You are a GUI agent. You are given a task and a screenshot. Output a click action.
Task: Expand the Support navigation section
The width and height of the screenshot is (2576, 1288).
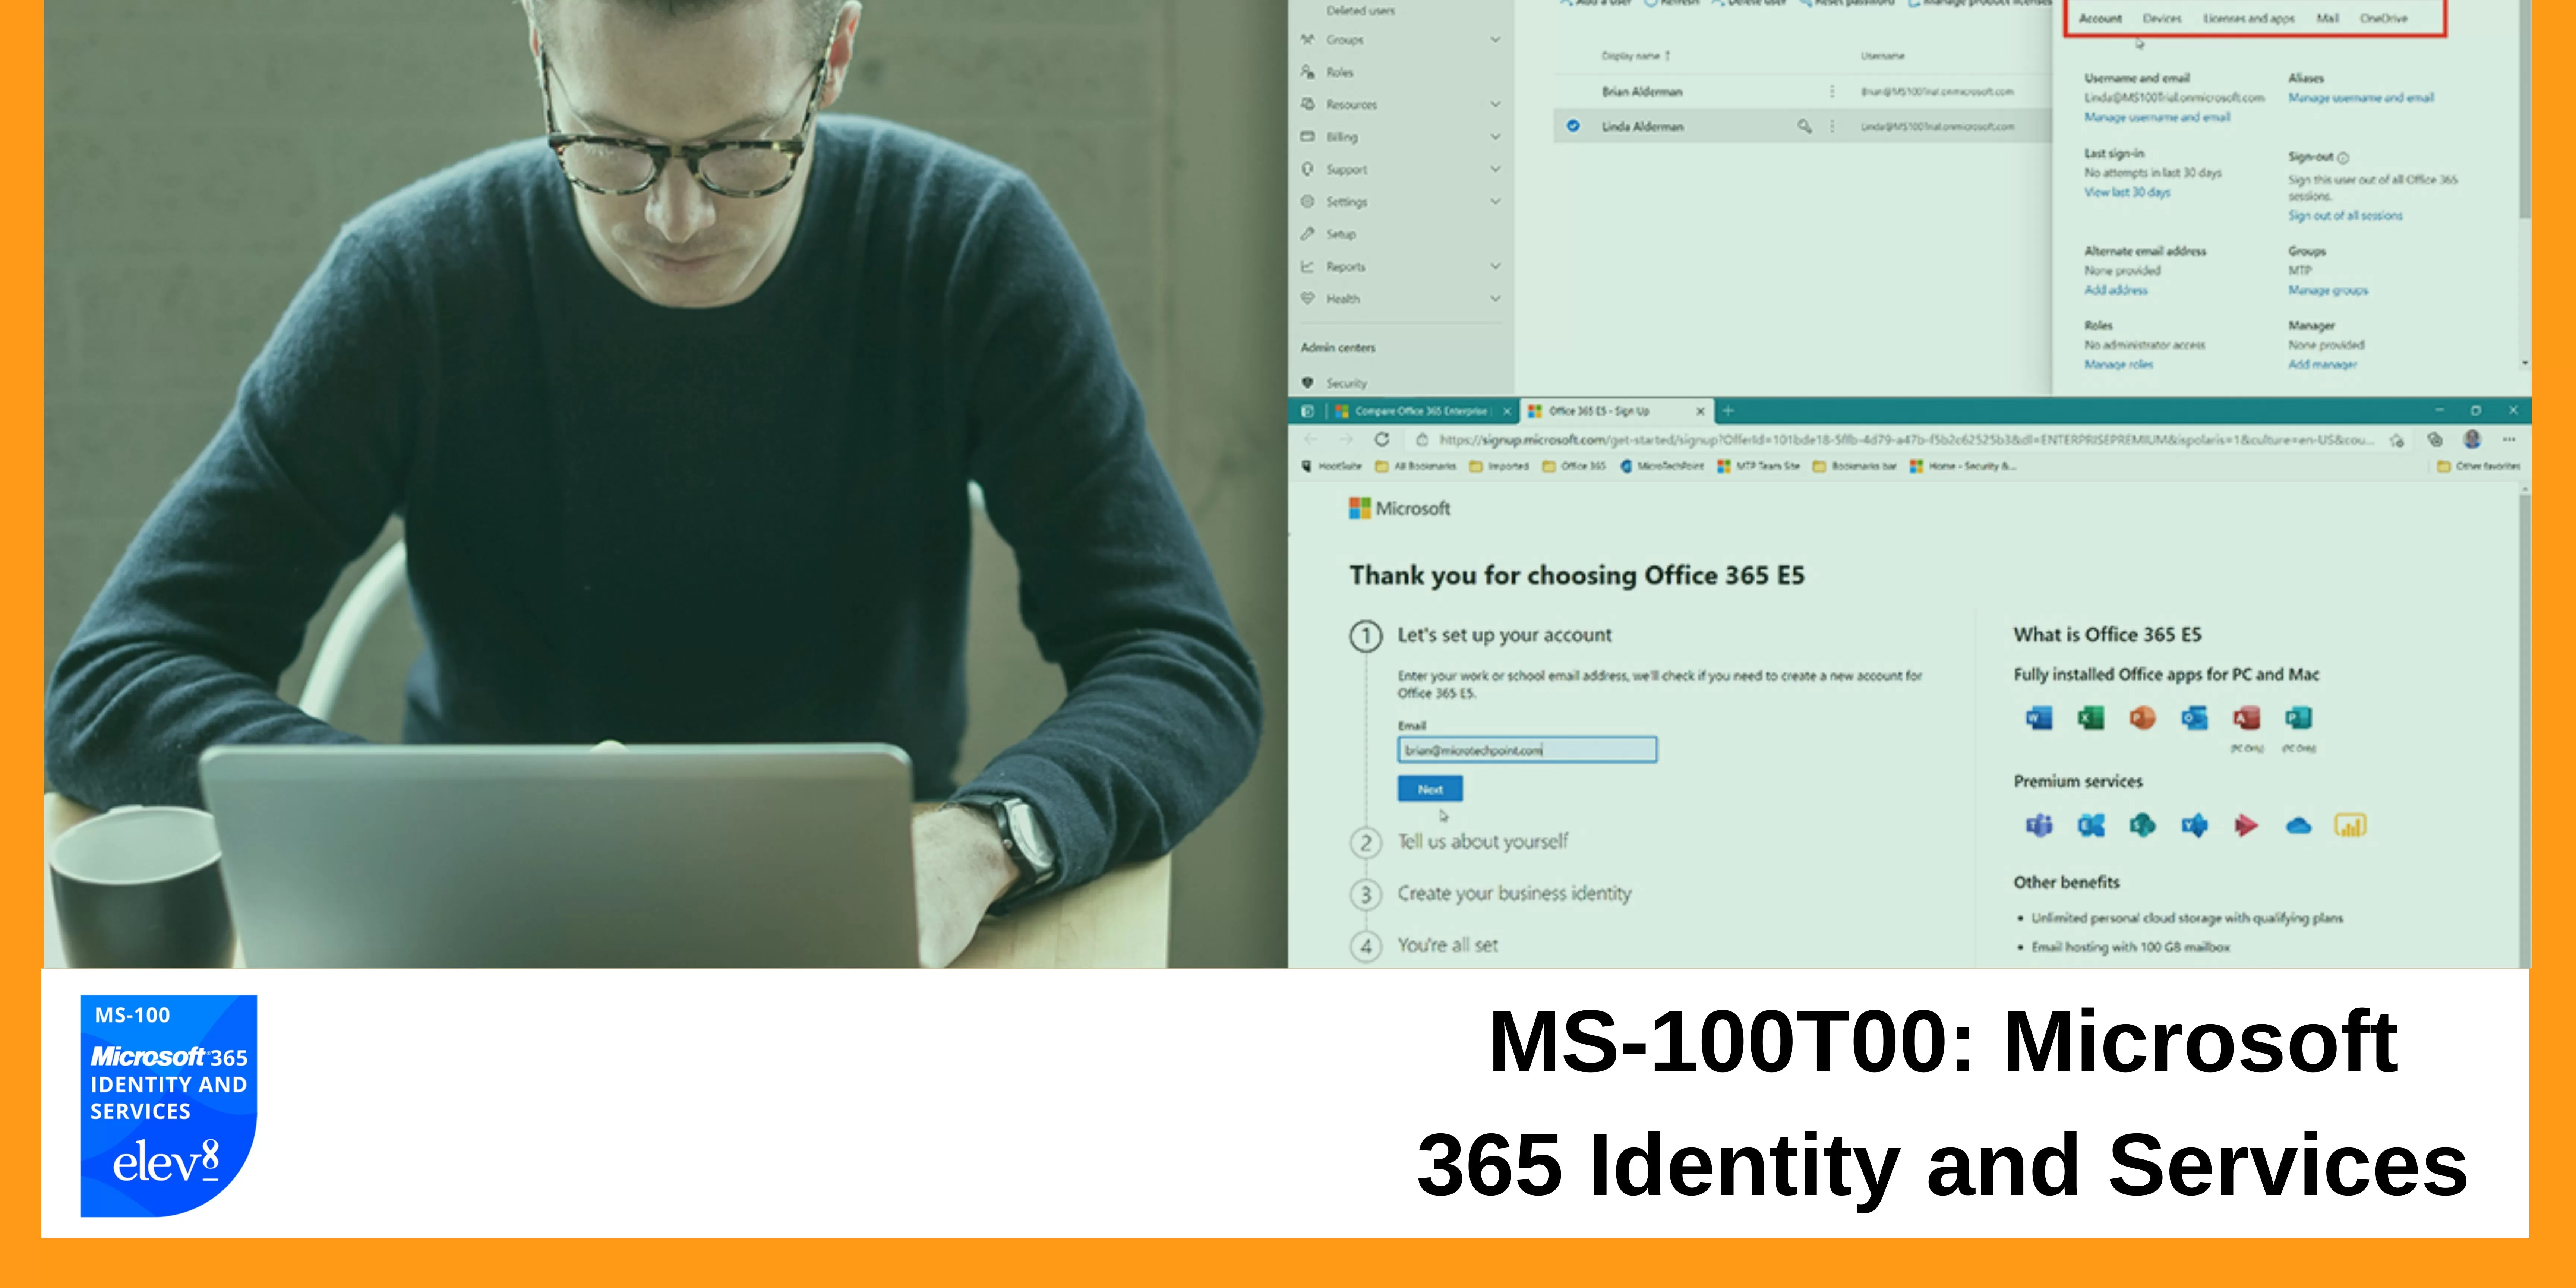point(1495,169)
